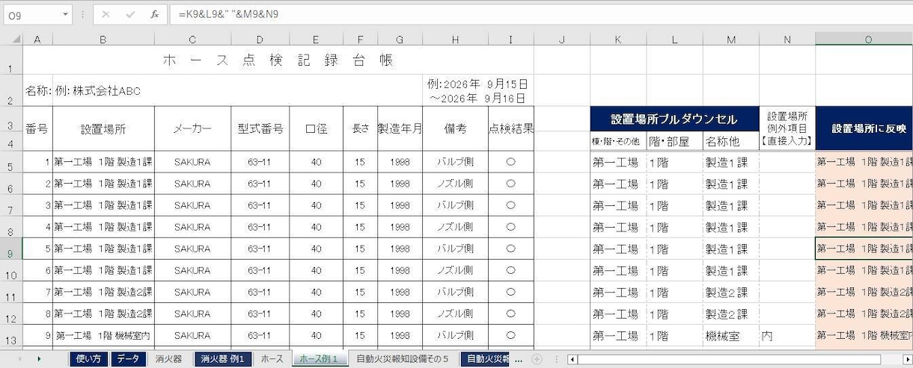Click the 設置場所プルダウンセル header
Image resolution: width=913 pixels, height=368 pixels.
(x=674, y=119)
